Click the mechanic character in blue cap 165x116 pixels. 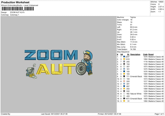point(87,63)
